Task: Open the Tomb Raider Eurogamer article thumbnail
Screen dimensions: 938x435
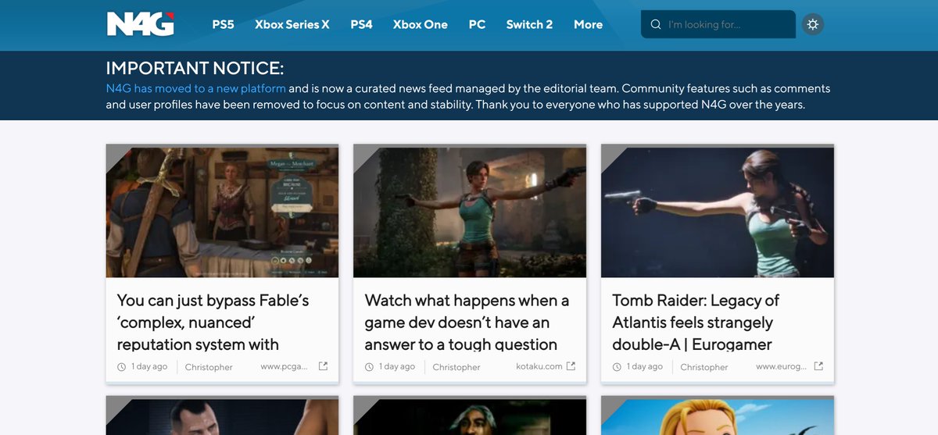Action: coord(718,211)
